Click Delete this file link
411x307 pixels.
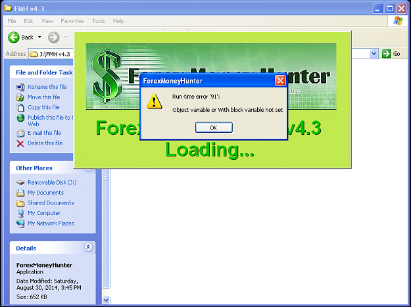tap(45, 143)
